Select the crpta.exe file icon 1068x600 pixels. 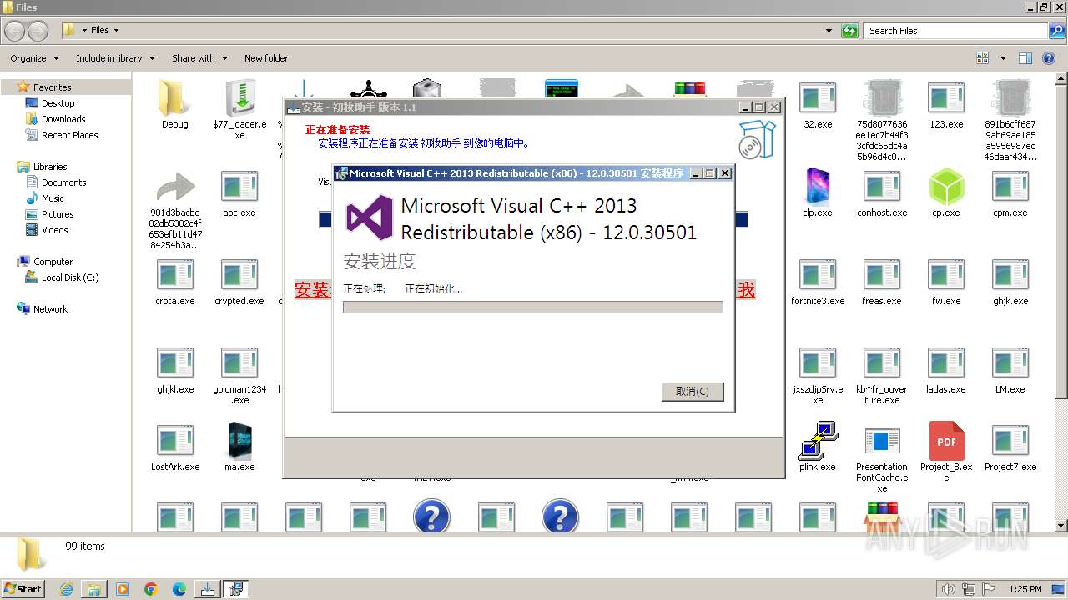pos(175,275)
